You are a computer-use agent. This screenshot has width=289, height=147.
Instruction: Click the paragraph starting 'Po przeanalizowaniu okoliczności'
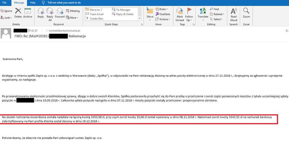pyautogui.click(x=145, y=98)
